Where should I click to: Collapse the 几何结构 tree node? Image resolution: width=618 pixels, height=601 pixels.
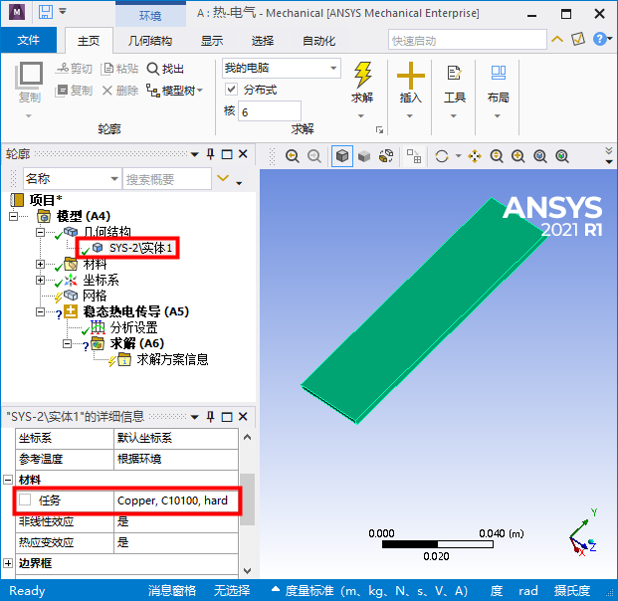tap(40, 232)
